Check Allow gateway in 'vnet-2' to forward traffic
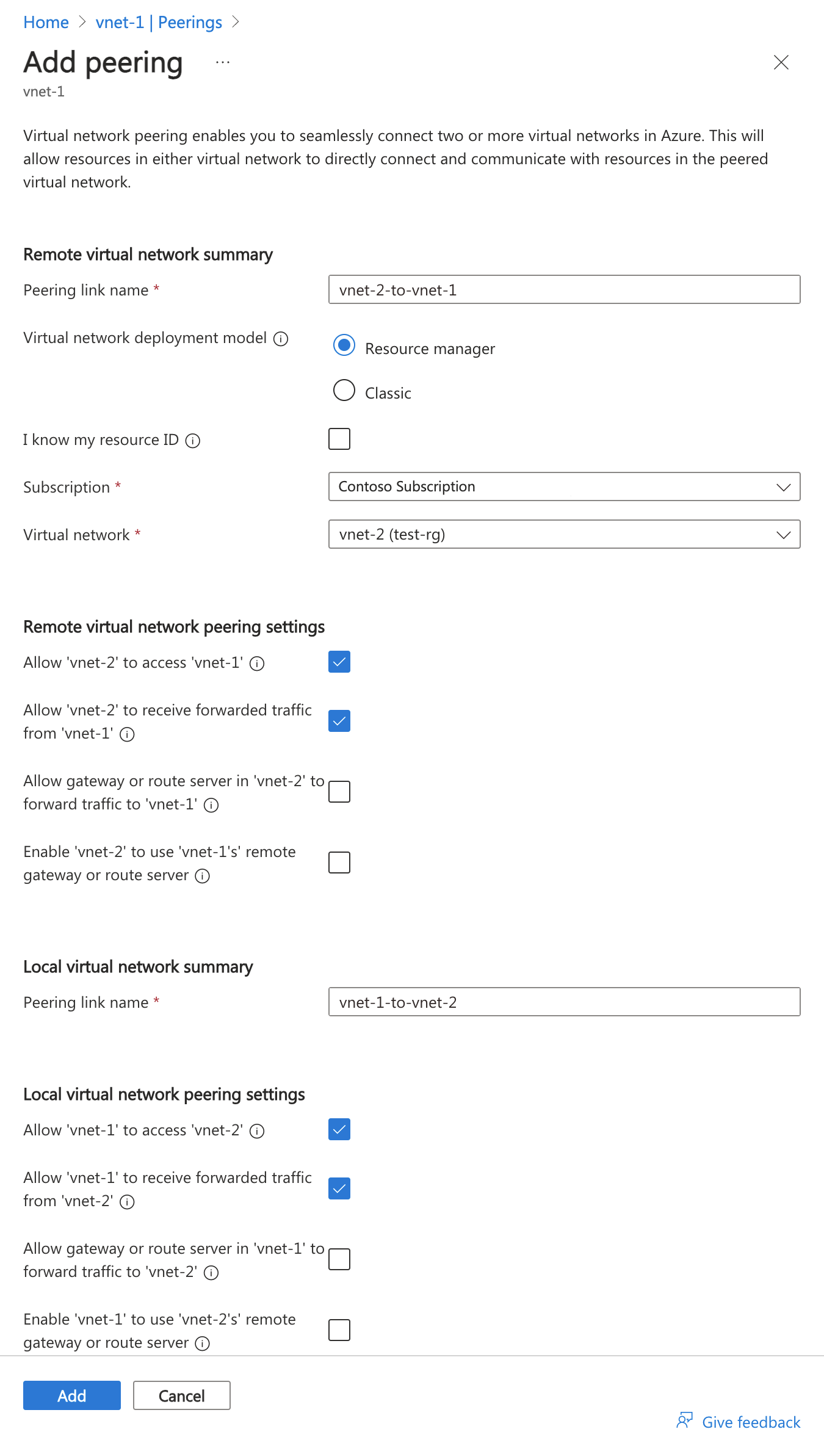Viewport: 824px width, 1443px height. 339,792
